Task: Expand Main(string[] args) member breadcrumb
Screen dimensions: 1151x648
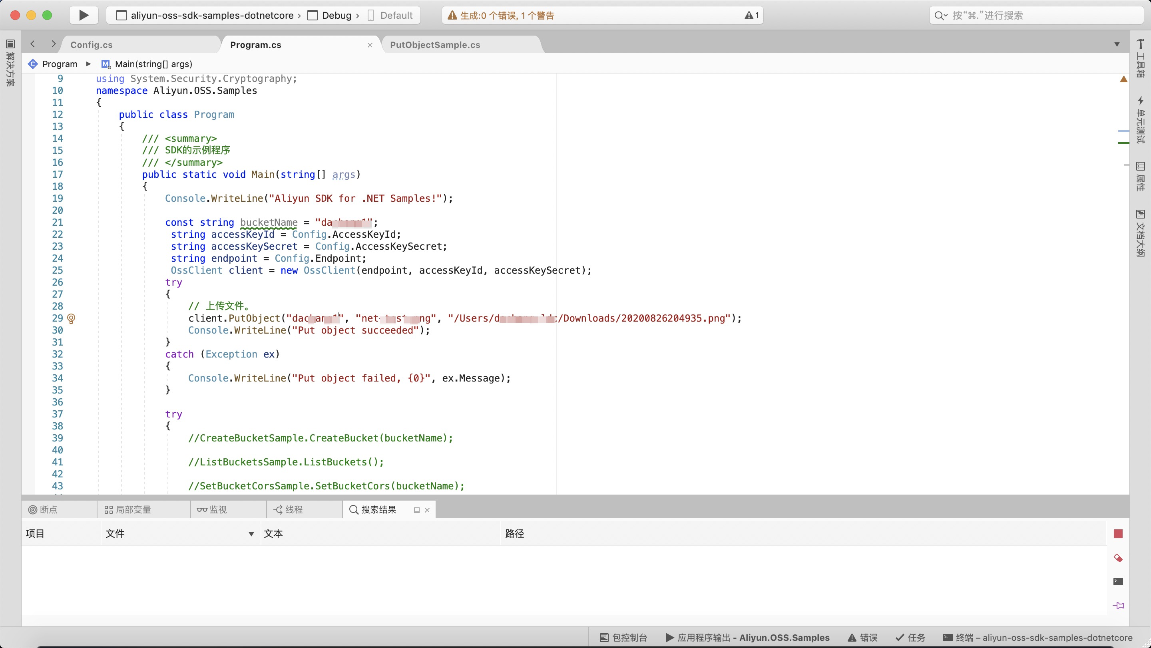Action: (x=153, y=64)
